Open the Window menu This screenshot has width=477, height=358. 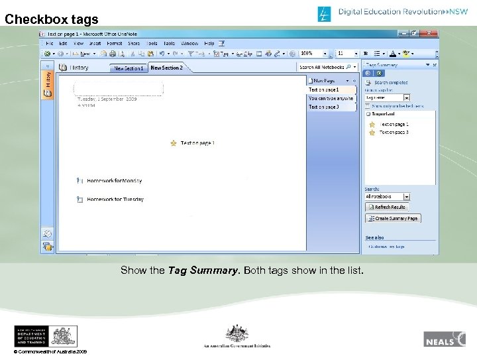(189, 44)
